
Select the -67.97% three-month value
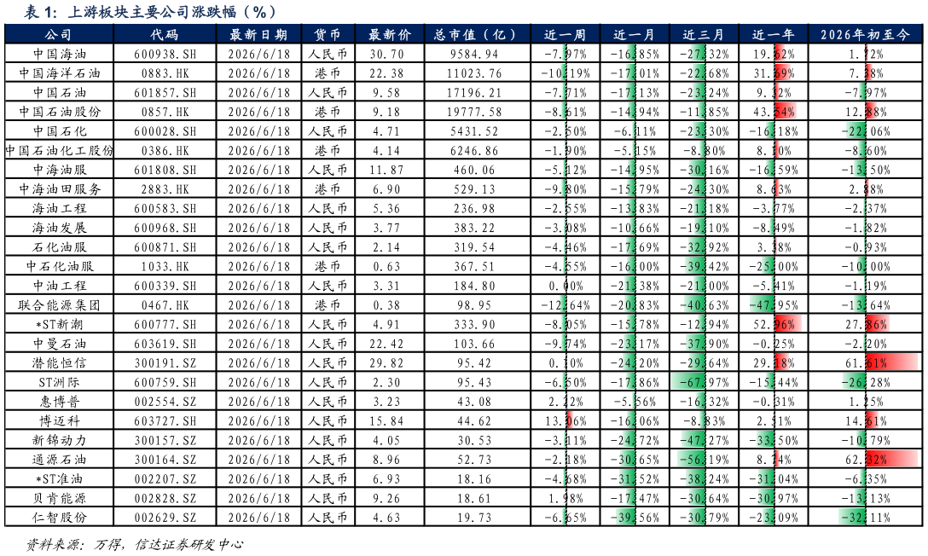tap(703, 383)
